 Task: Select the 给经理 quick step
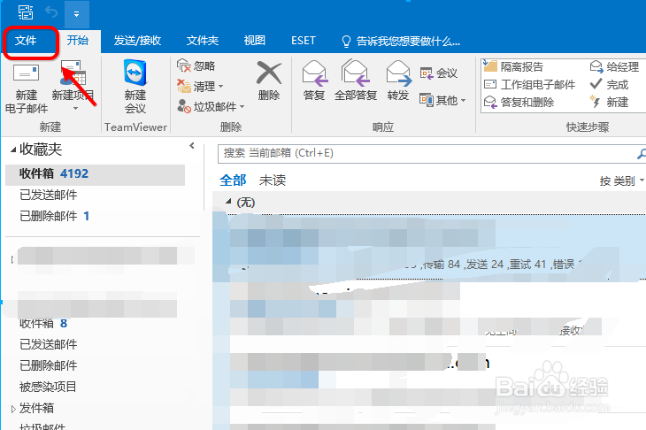pos(614,66)
